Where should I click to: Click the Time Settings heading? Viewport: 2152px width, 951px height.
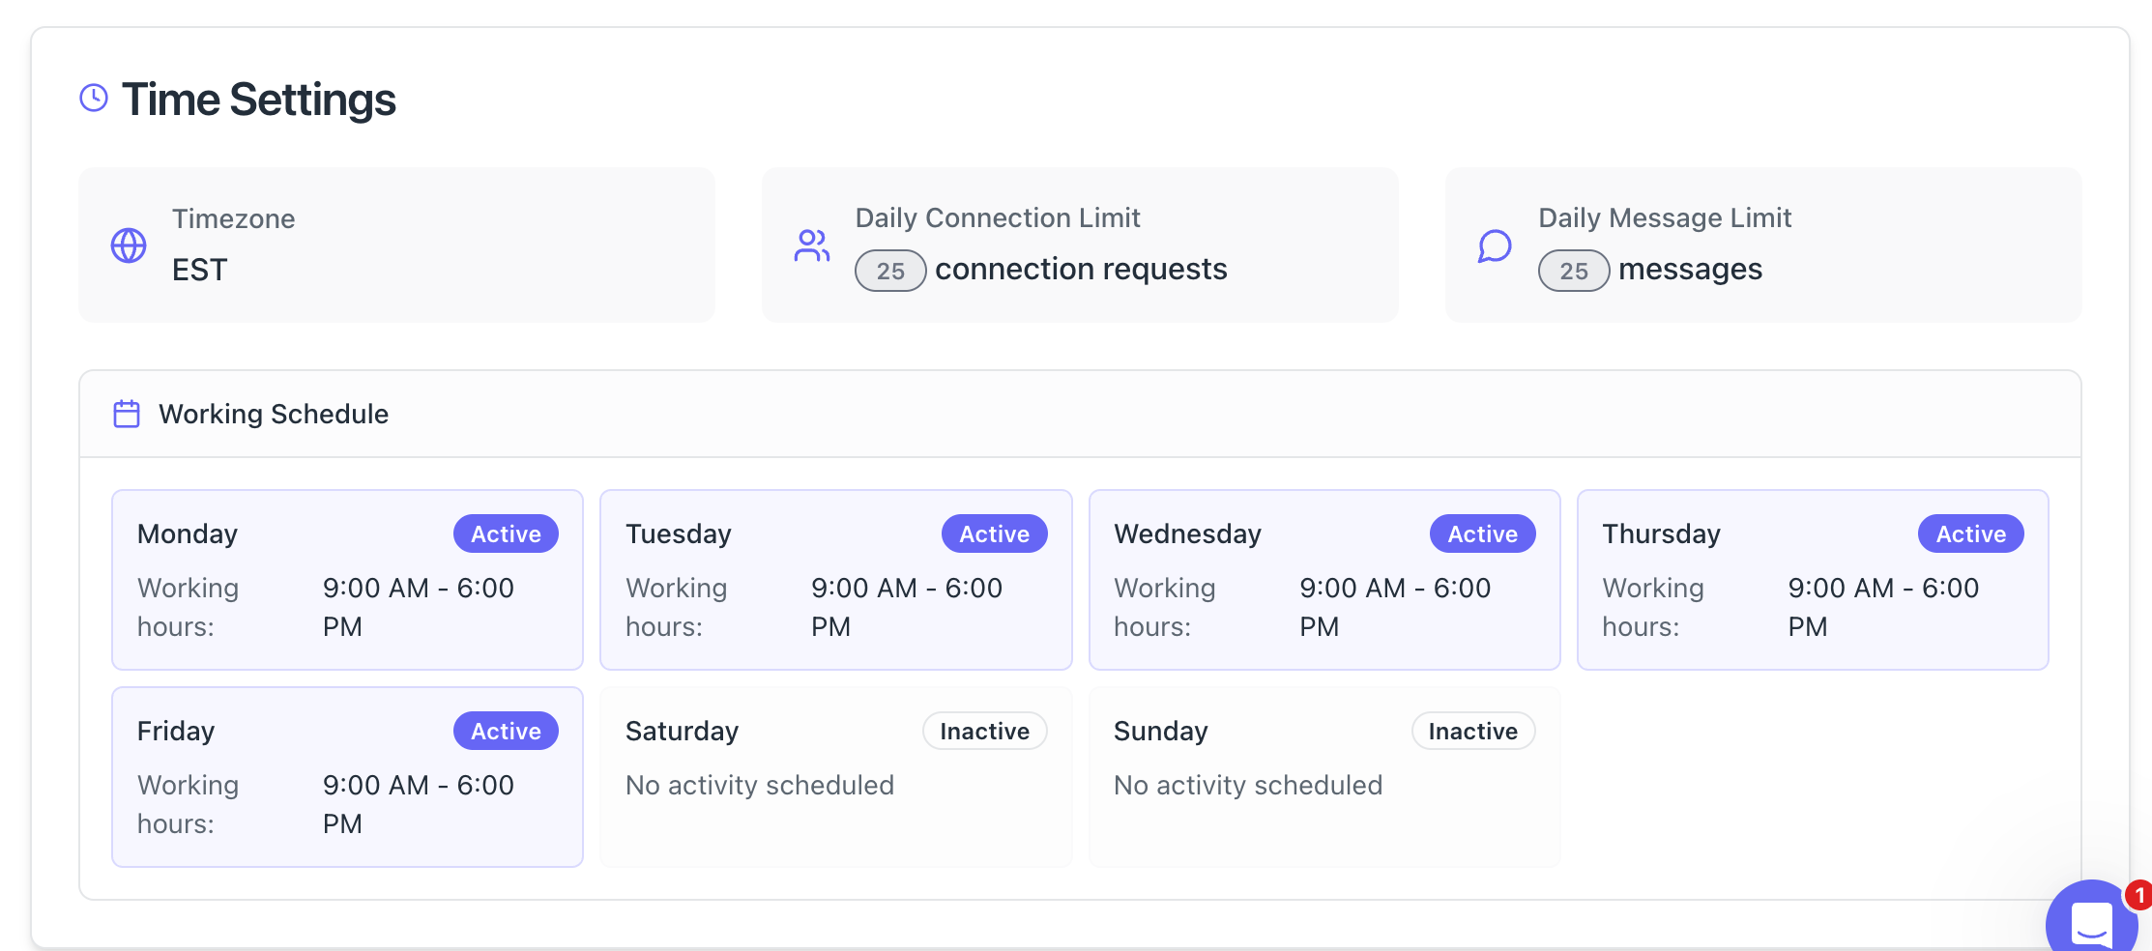258,99
